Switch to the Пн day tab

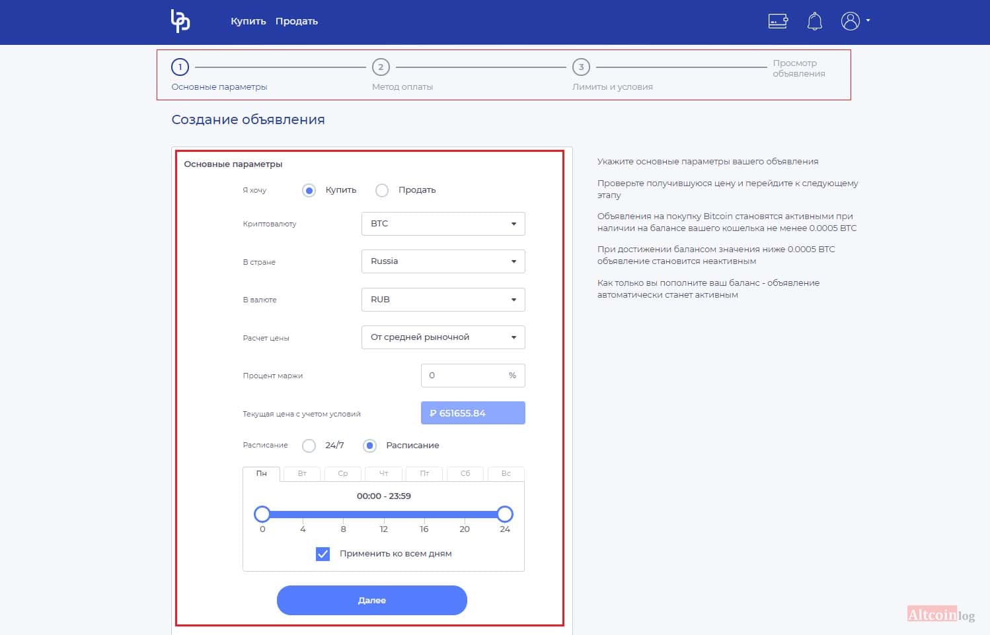coord(262,473)
